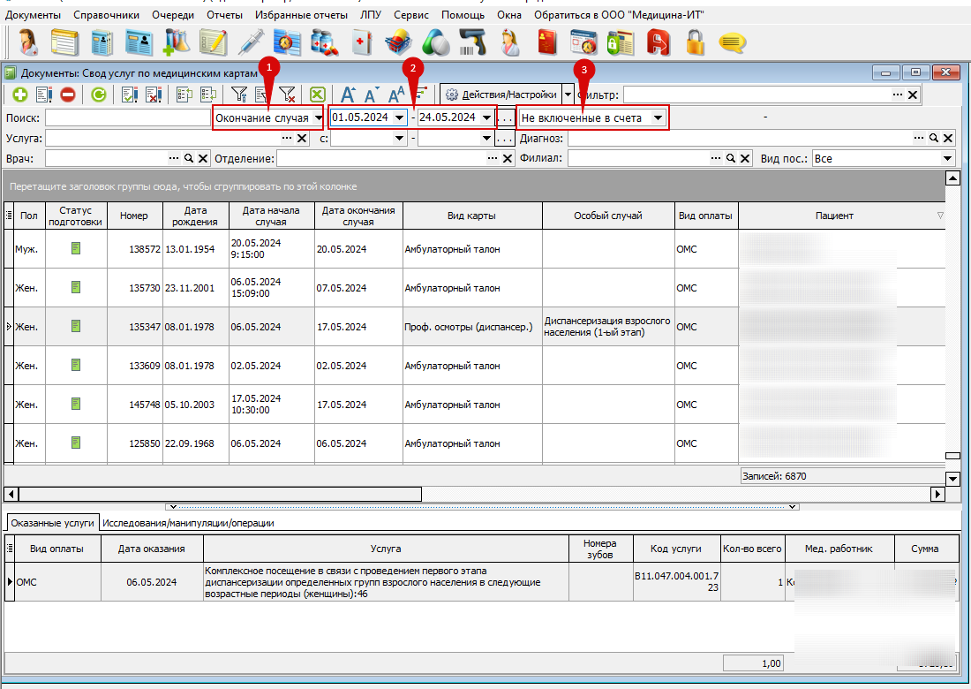
Task: Open the с: date dropdown
Action: point(399,138)
